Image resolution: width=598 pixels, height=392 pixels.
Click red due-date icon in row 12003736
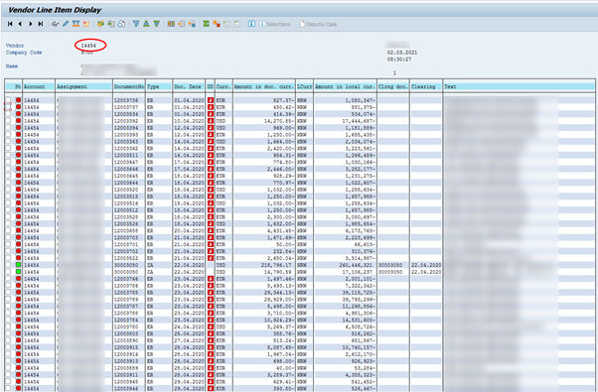click(211, 100)
